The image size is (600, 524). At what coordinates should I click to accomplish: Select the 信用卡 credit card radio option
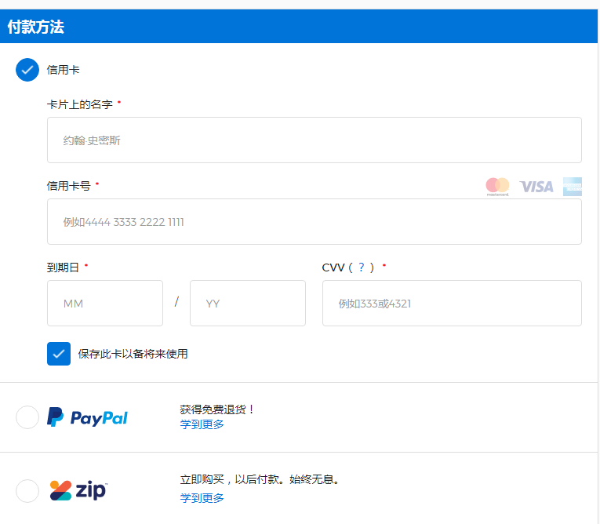27,70
